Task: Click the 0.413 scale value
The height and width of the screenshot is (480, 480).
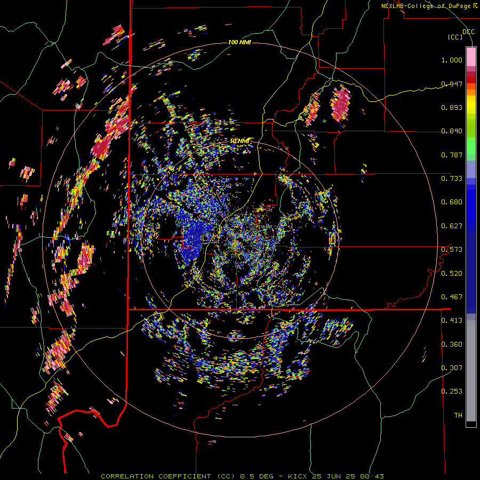Action: point(452,321)
